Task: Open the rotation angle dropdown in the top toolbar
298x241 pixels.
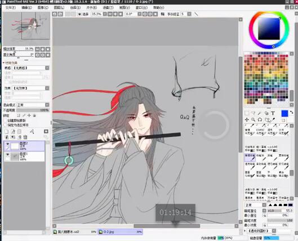Action: click(140, 14)
